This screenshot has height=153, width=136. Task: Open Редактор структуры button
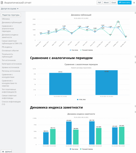pos(11,15)
